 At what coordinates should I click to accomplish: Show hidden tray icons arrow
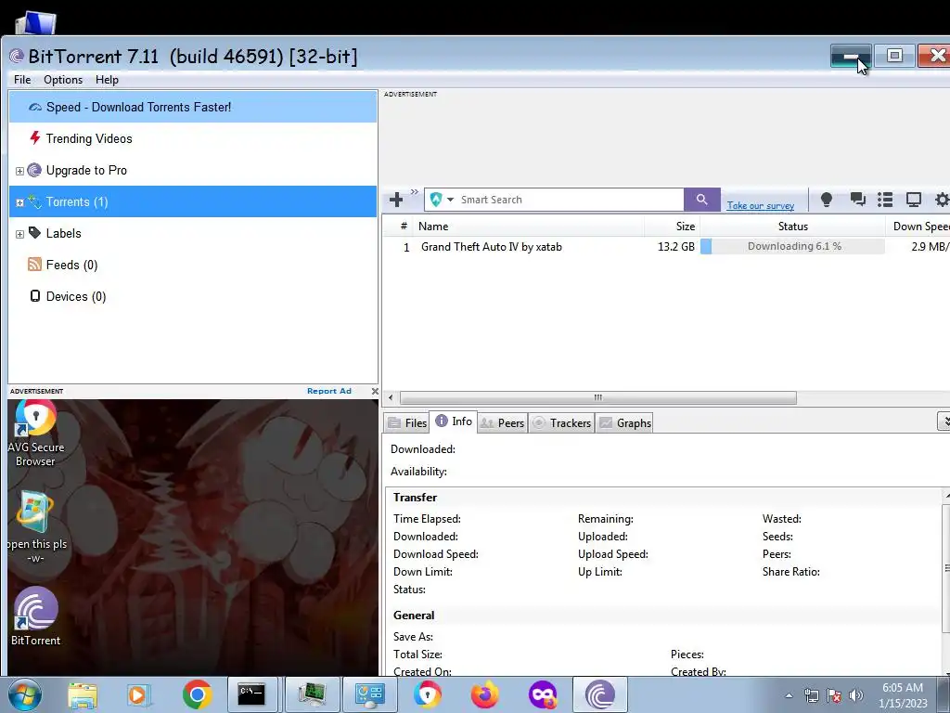point(789,695)
